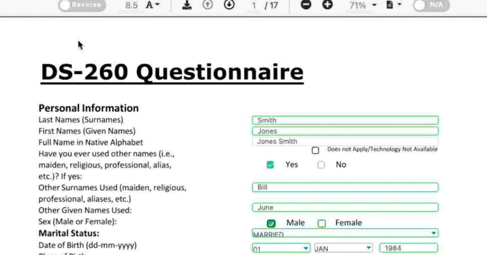The image size is (487, 255).
Task: Click the download icon in toolbar
Action: (187, 5)
